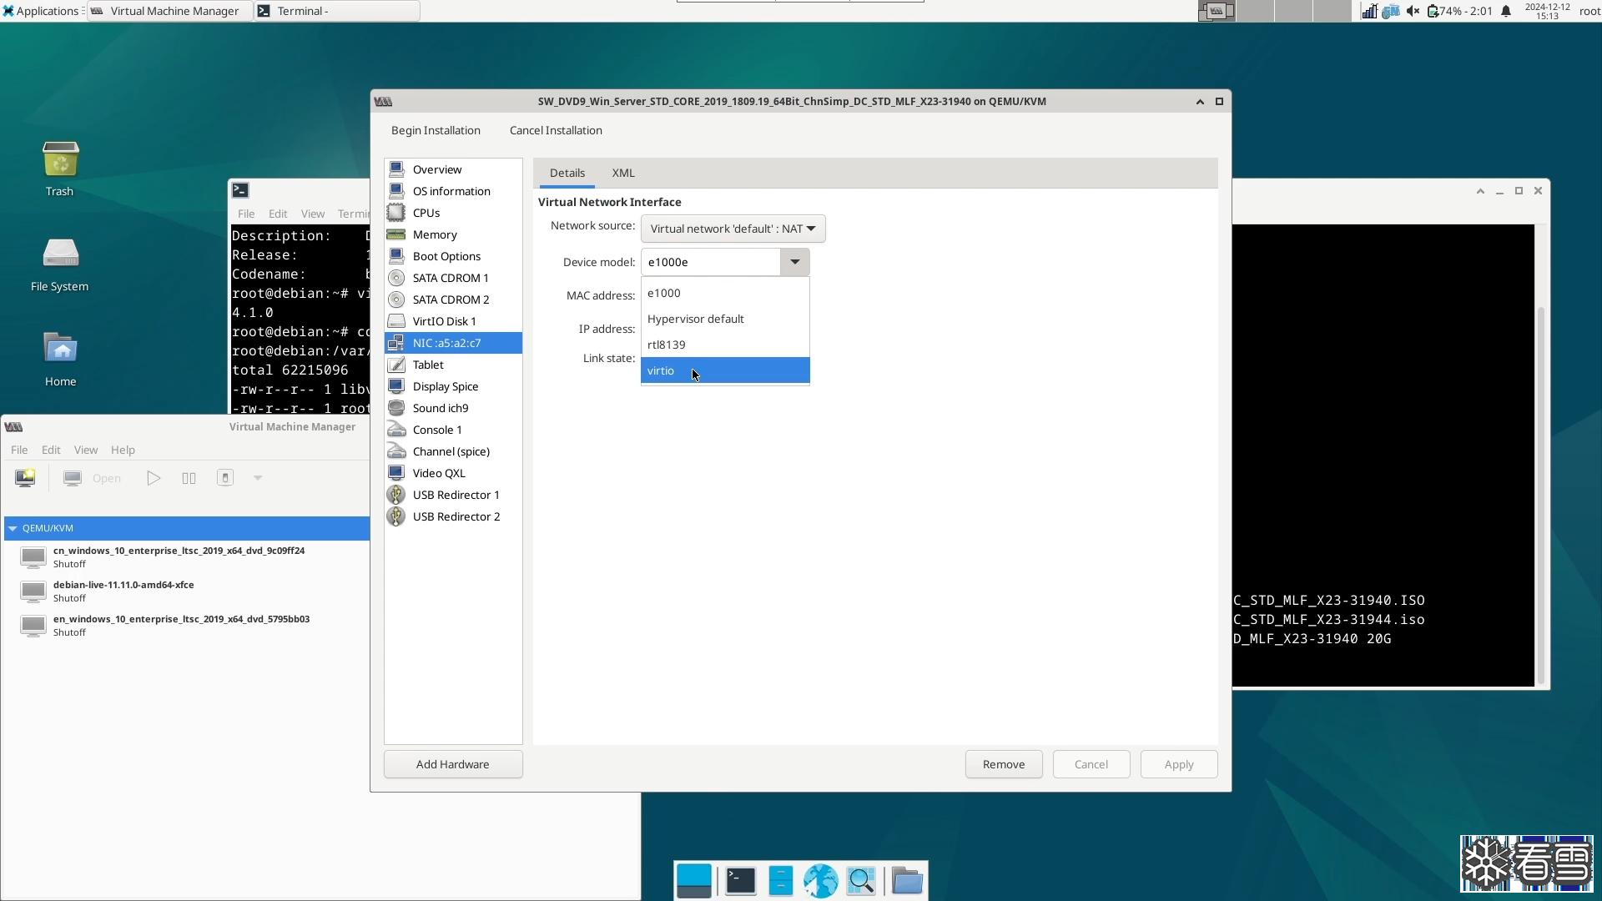
Task: Open Display Spice settings
Action: (x=445, y=386)
